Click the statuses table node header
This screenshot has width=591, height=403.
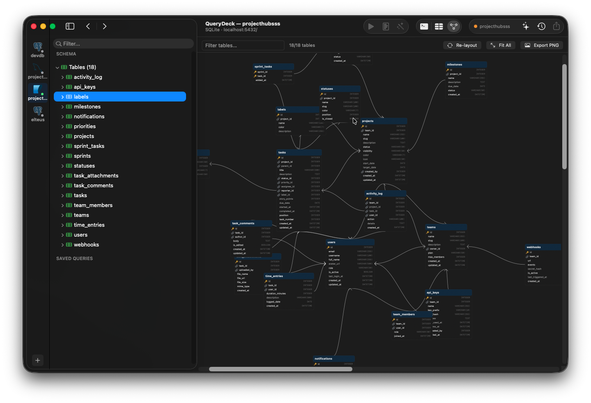(340, 89)
